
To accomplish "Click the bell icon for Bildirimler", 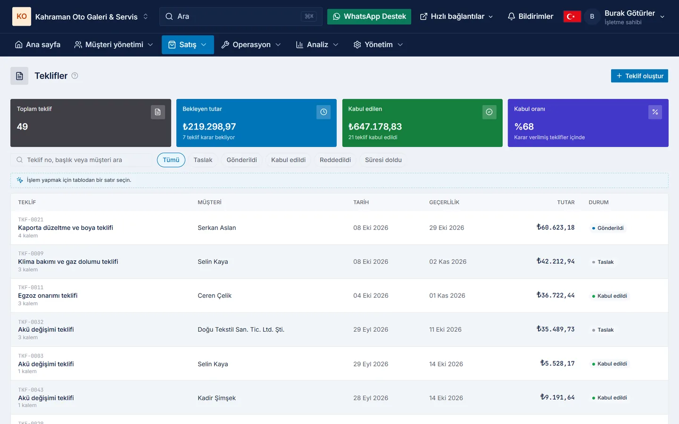I will [x=511, y=16].
